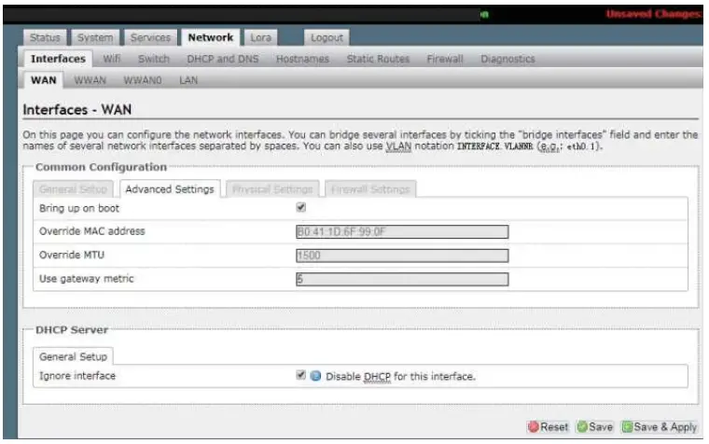
Task: Open DHCP Server General Setup tab
Action: (x=74, y=356)
